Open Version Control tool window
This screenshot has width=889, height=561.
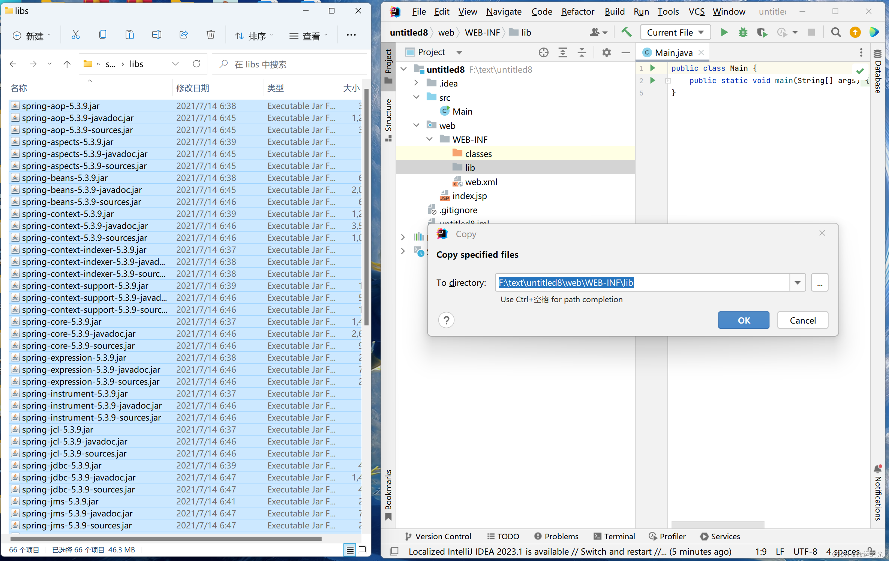point(438,536)
